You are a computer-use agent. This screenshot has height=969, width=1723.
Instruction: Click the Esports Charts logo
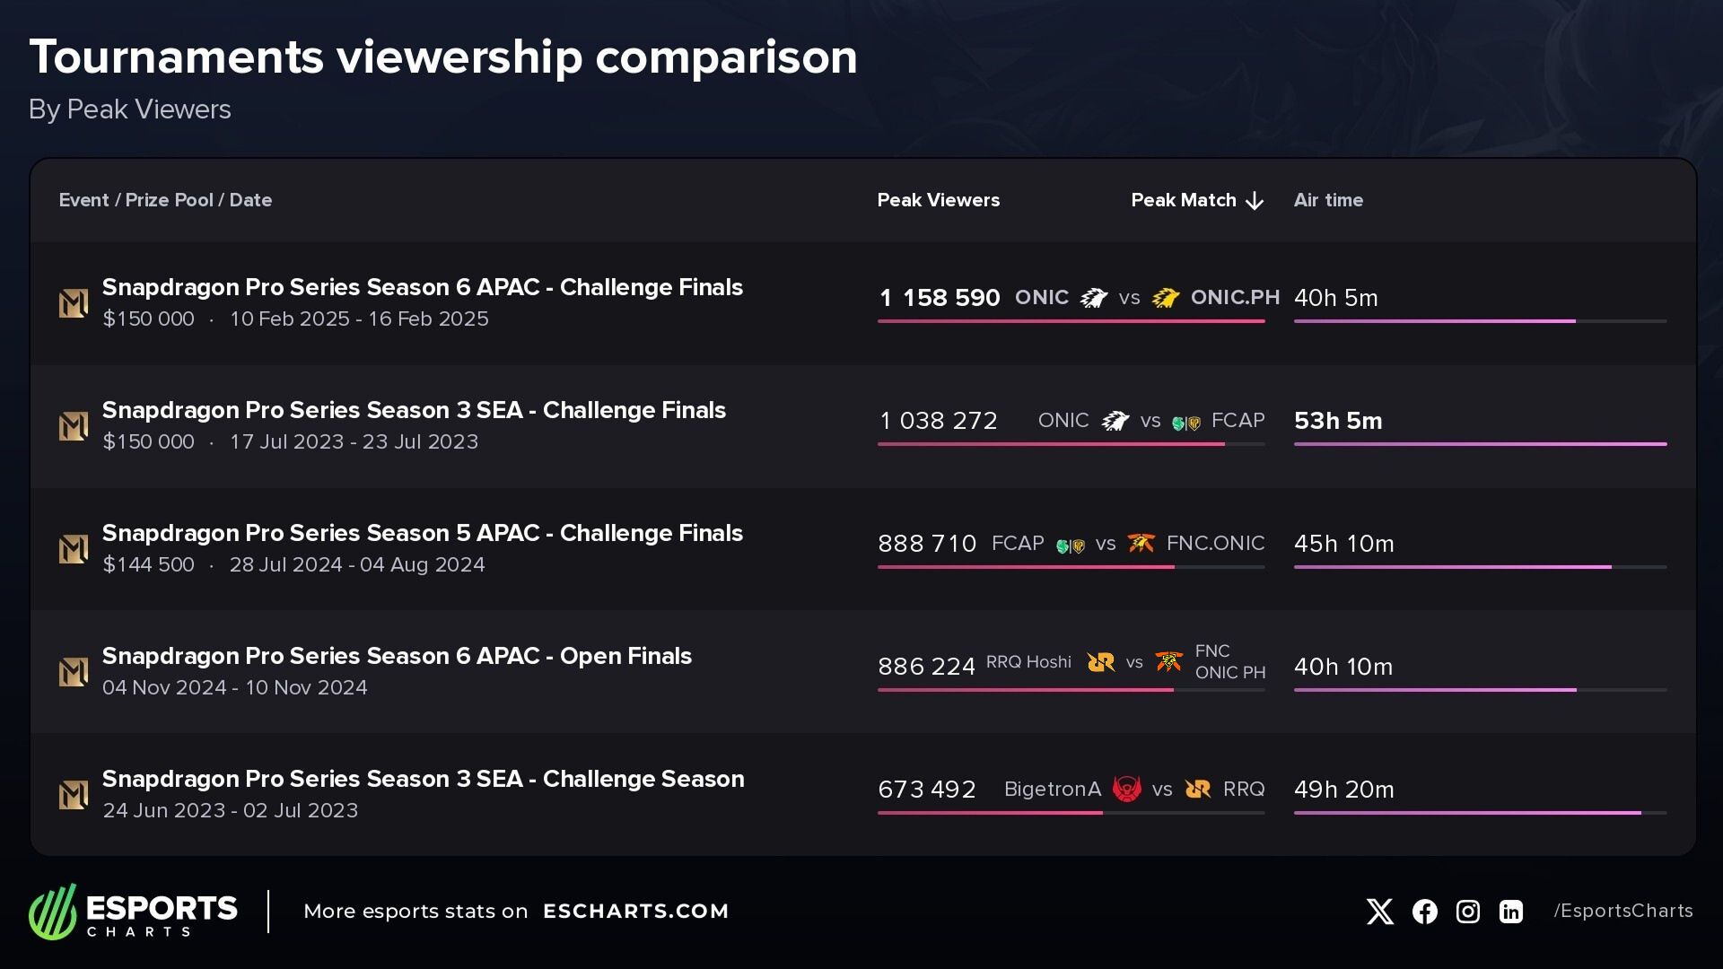133,912
